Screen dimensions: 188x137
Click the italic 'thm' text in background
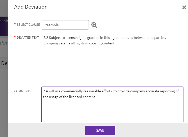tap(4, 43)
